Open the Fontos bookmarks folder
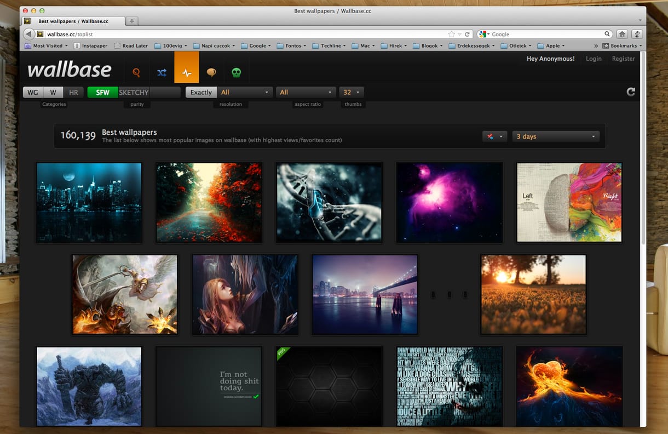The width and height of the screenshot is (668, 434). coord(291,46)
